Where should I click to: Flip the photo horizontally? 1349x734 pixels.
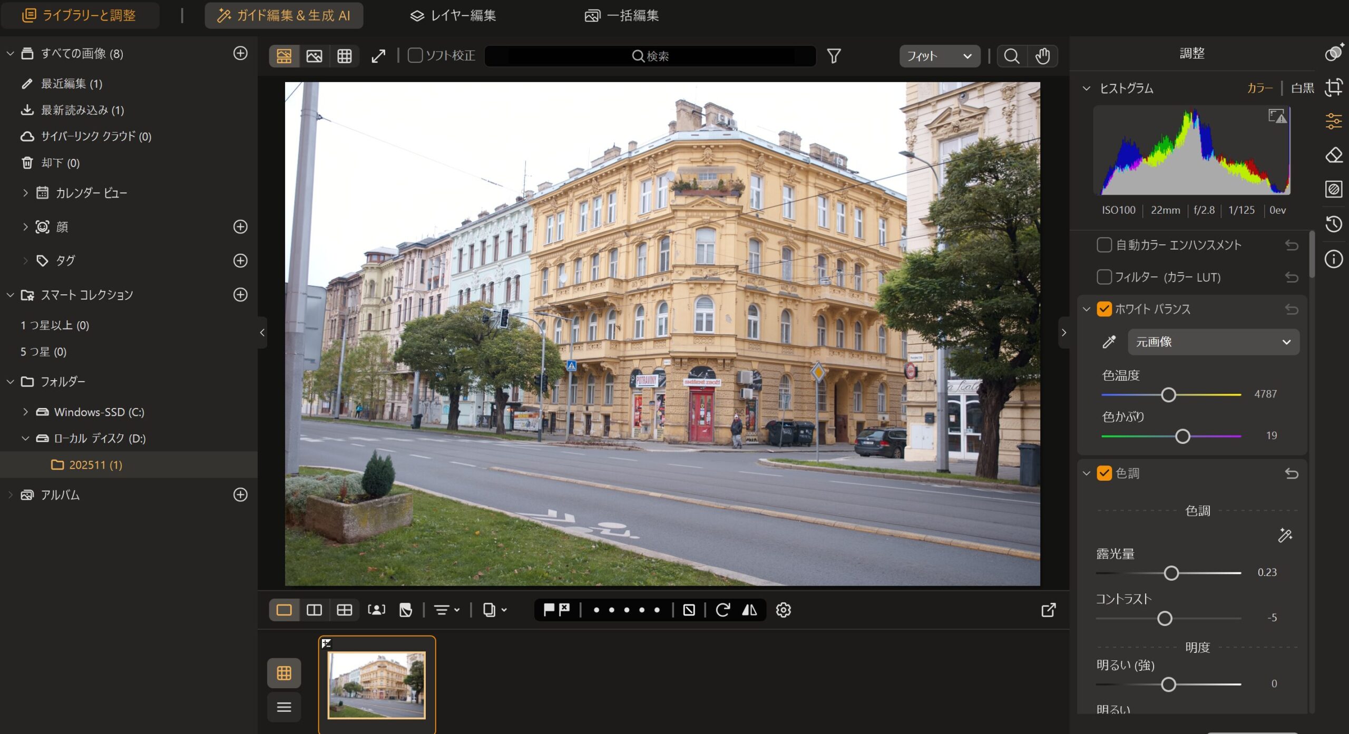pos(749,610)
